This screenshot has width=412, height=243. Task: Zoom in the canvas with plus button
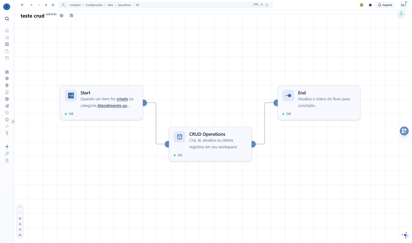[20, 207]
